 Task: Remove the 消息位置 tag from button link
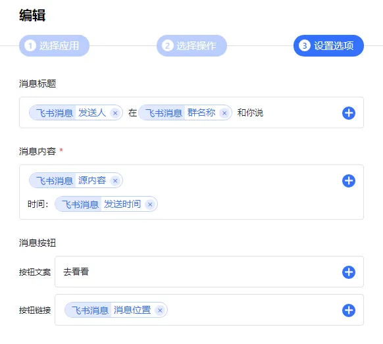(x=160, y=310)
